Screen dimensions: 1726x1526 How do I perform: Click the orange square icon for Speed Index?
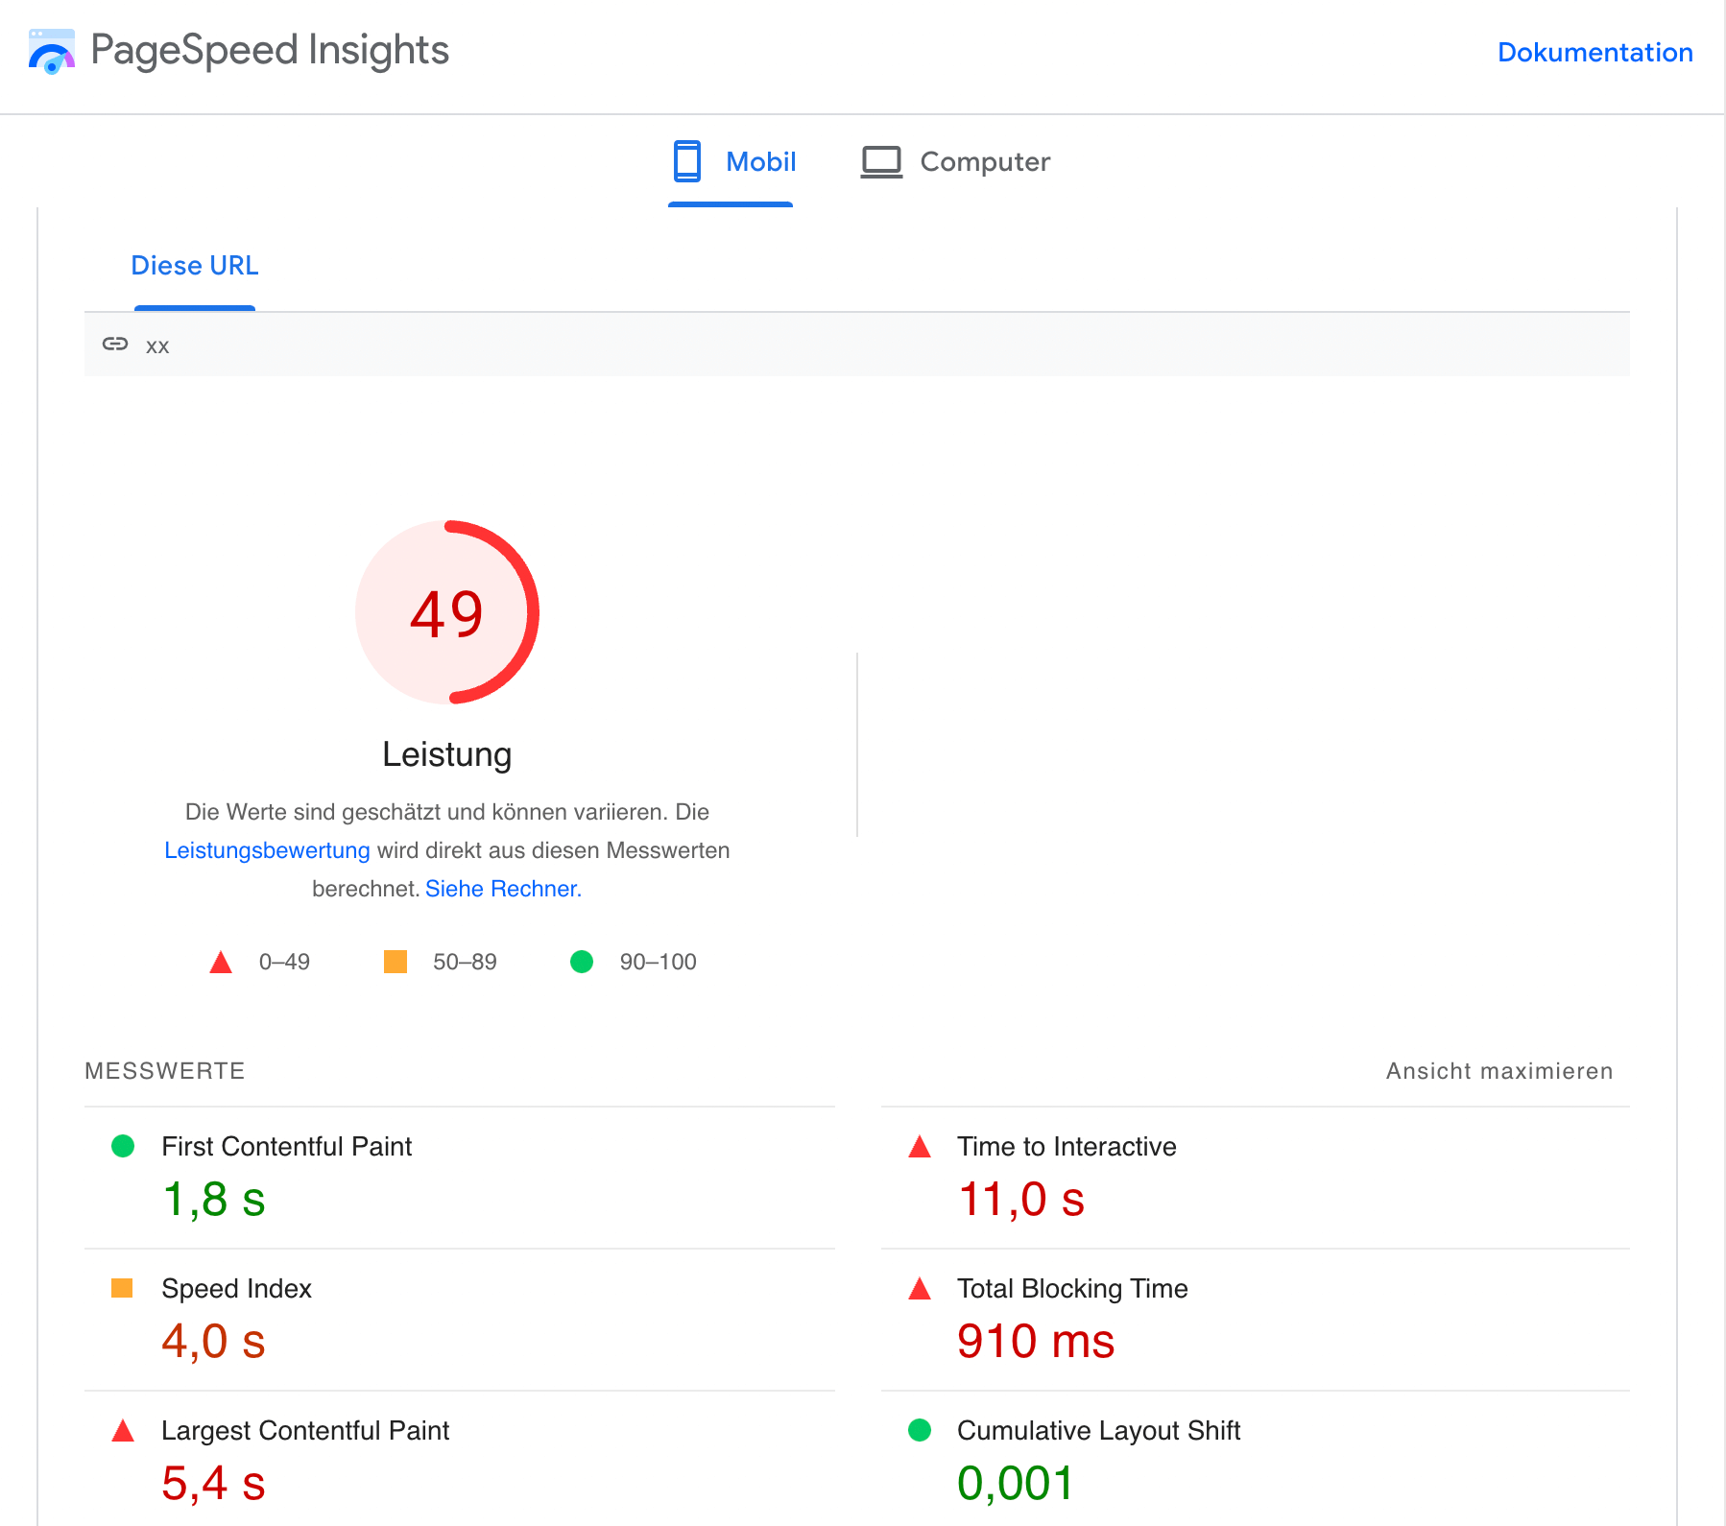tap(122, 1288)
